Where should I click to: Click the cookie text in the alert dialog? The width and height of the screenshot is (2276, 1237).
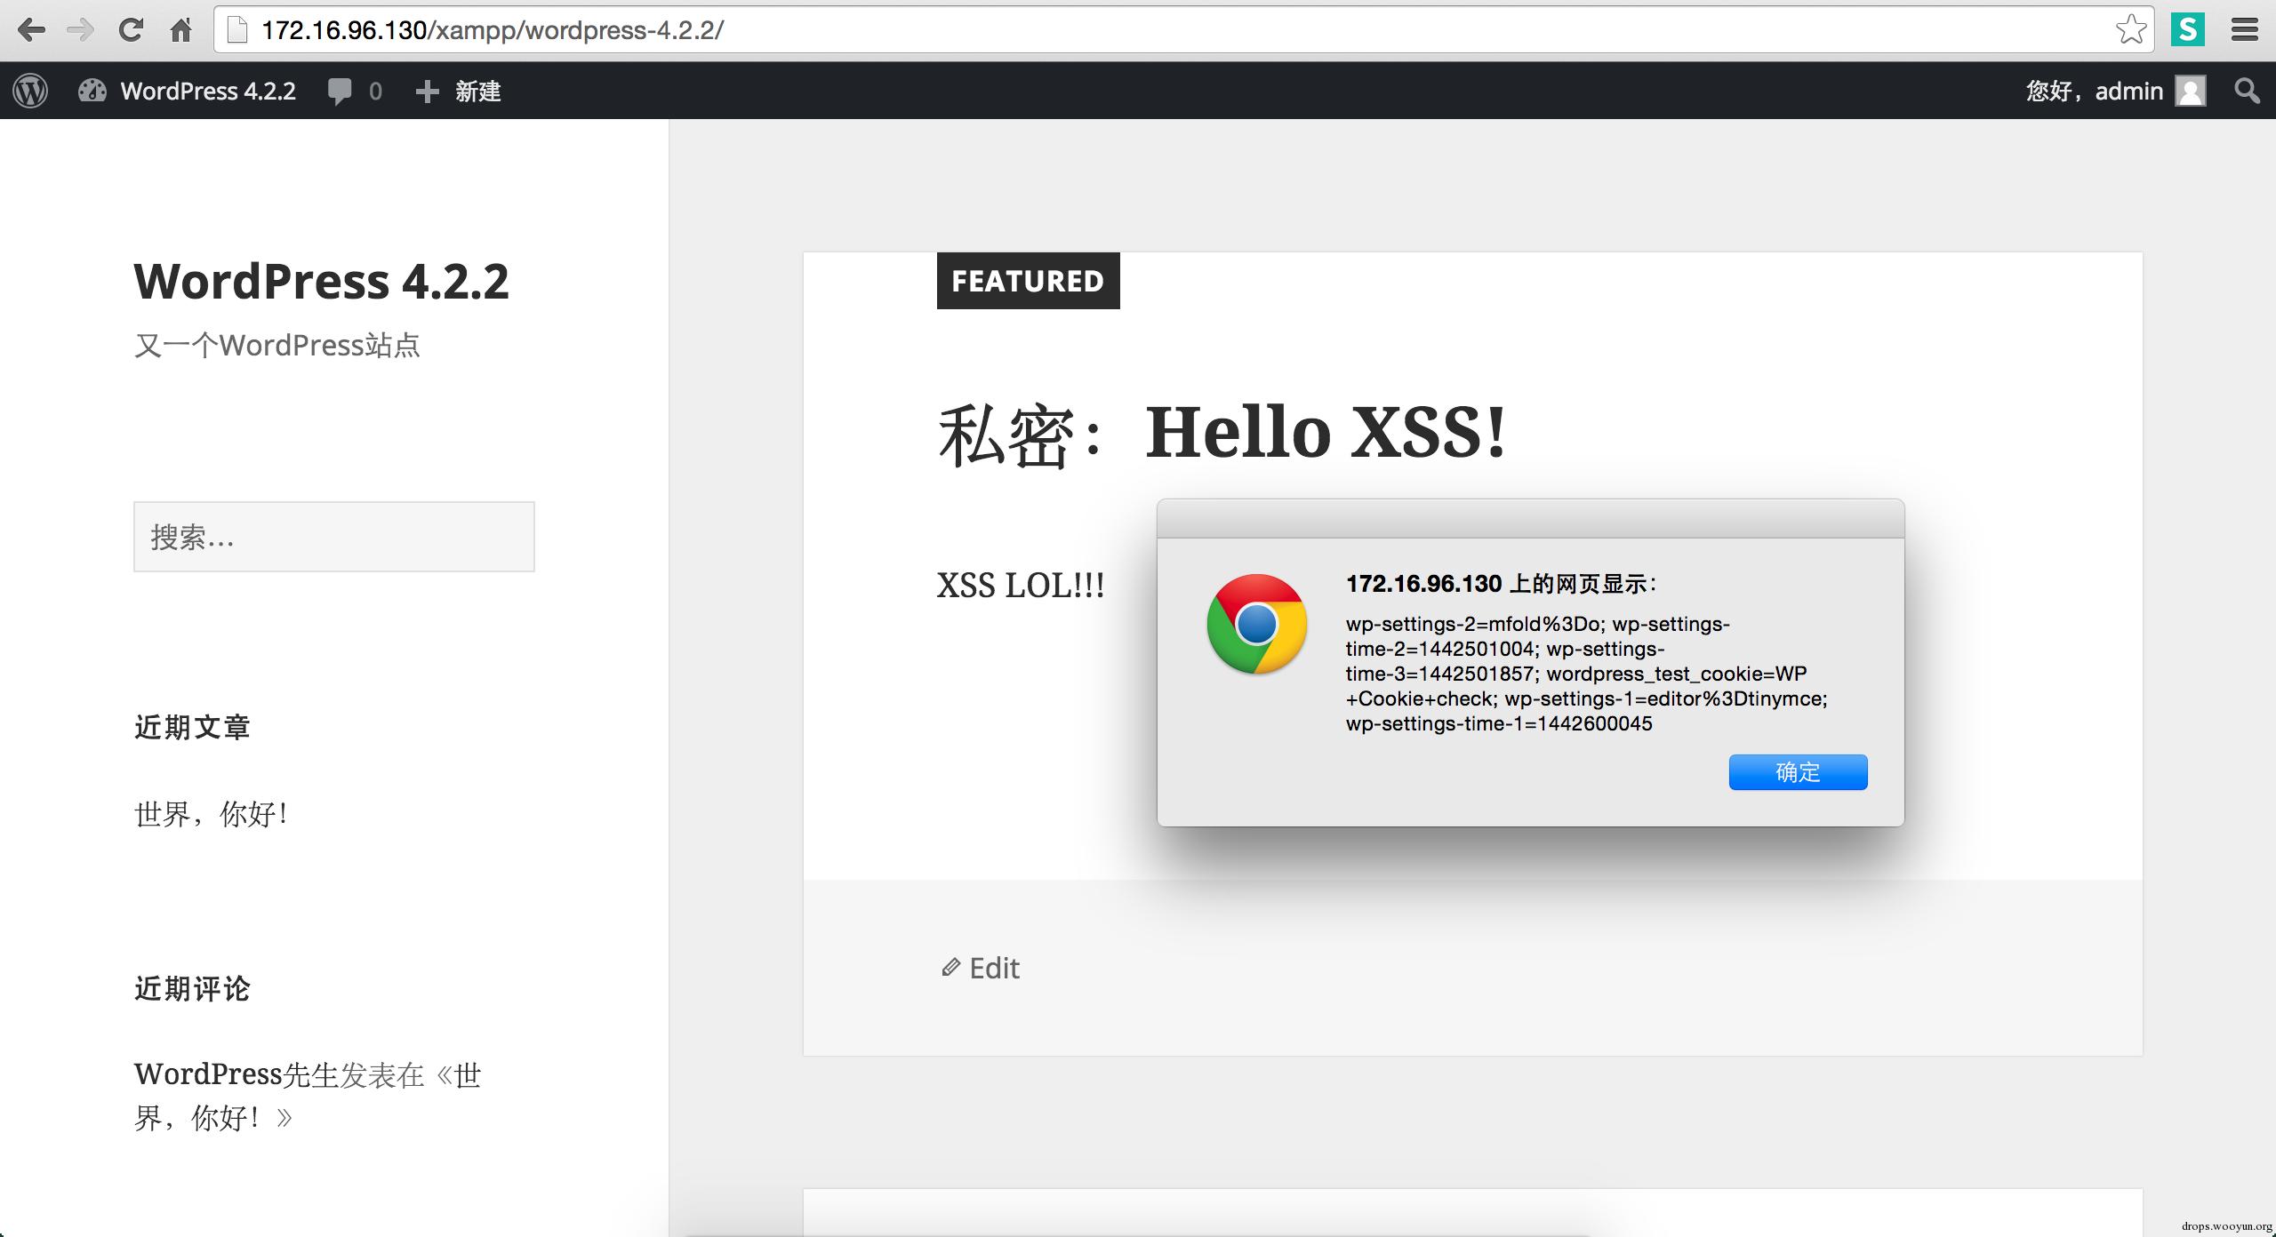[x=1586, y=674]
